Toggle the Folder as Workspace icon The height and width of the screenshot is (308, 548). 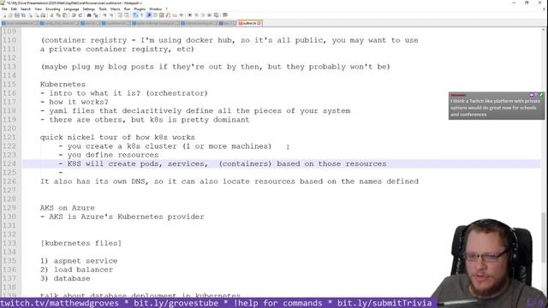coord(175,15)
